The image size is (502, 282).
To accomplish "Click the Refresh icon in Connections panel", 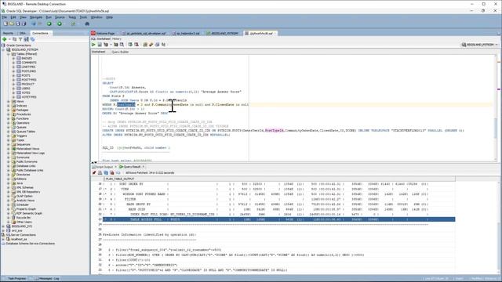I will click(14, 39).
